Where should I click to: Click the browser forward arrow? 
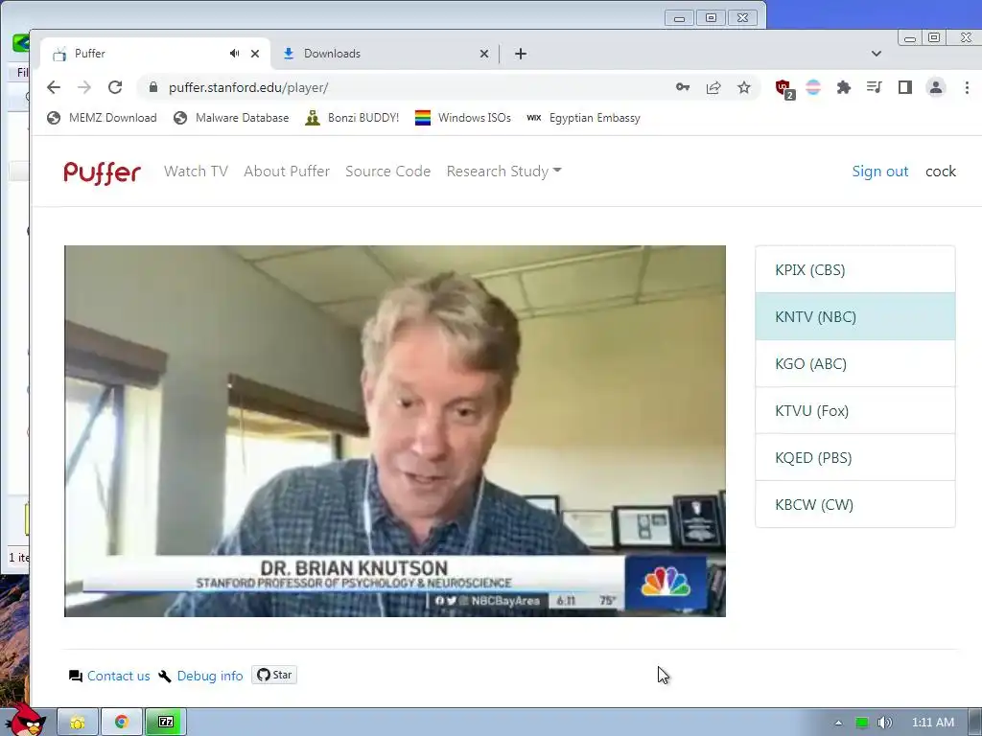coord(84,87)
